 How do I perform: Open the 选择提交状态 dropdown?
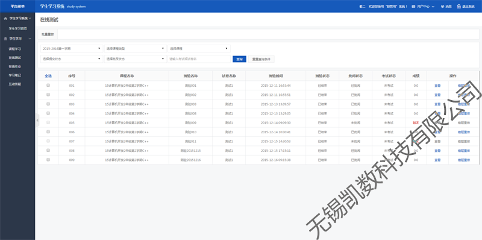point(72,58)
